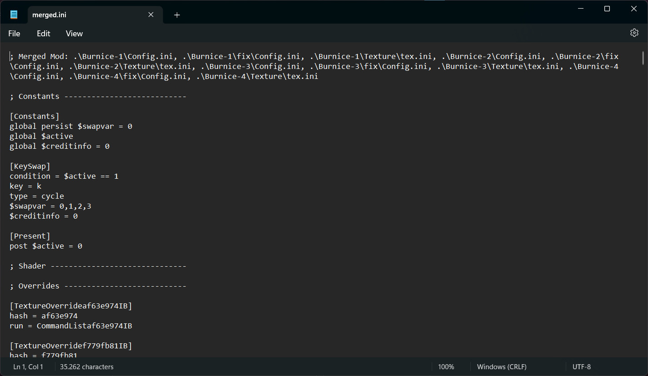The image size is (648, 376).
Task: Open the Edit menu
Action: (43, 33)
